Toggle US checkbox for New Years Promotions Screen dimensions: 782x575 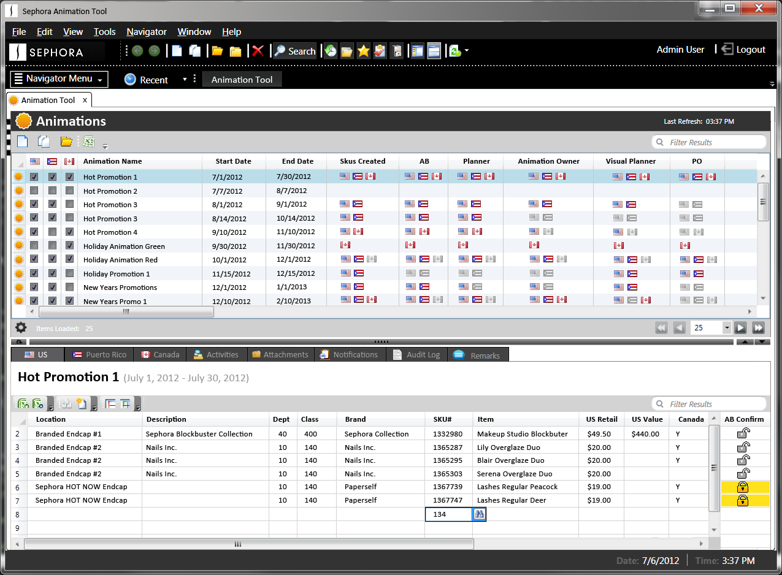click(34, 287)
